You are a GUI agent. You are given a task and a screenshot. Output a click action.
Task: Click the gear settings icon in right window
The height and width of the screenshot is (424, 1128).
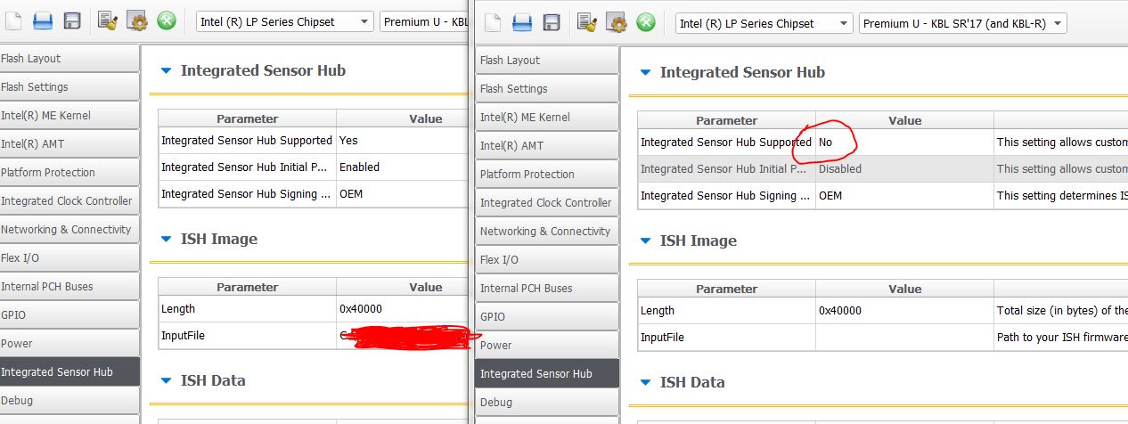[x=616, y=23]
